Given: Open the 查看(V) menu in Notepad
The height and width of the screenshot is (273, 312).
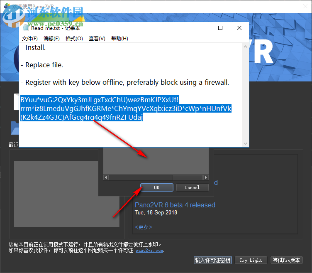Looking at the screenshot, I should 97,39.
